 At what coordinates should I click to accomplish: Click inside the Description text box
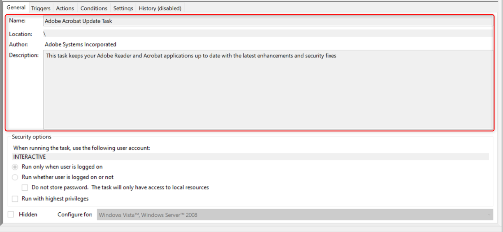(268, 90)
